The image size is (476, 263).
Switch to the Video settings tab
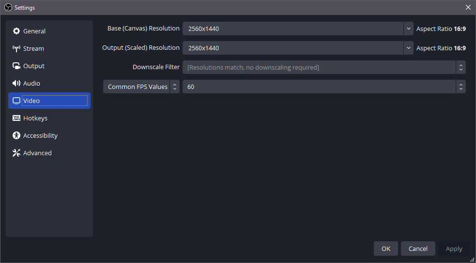coord(49,101)
